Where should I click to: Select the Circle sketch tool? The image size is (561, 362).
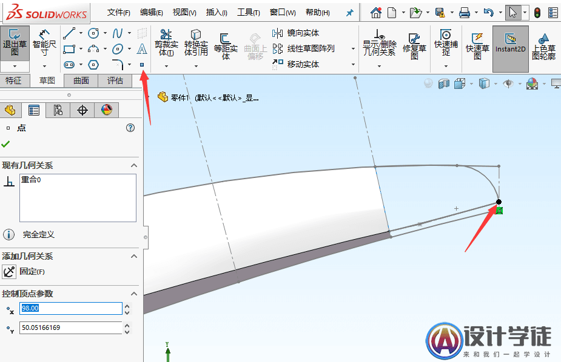(93, 33)
